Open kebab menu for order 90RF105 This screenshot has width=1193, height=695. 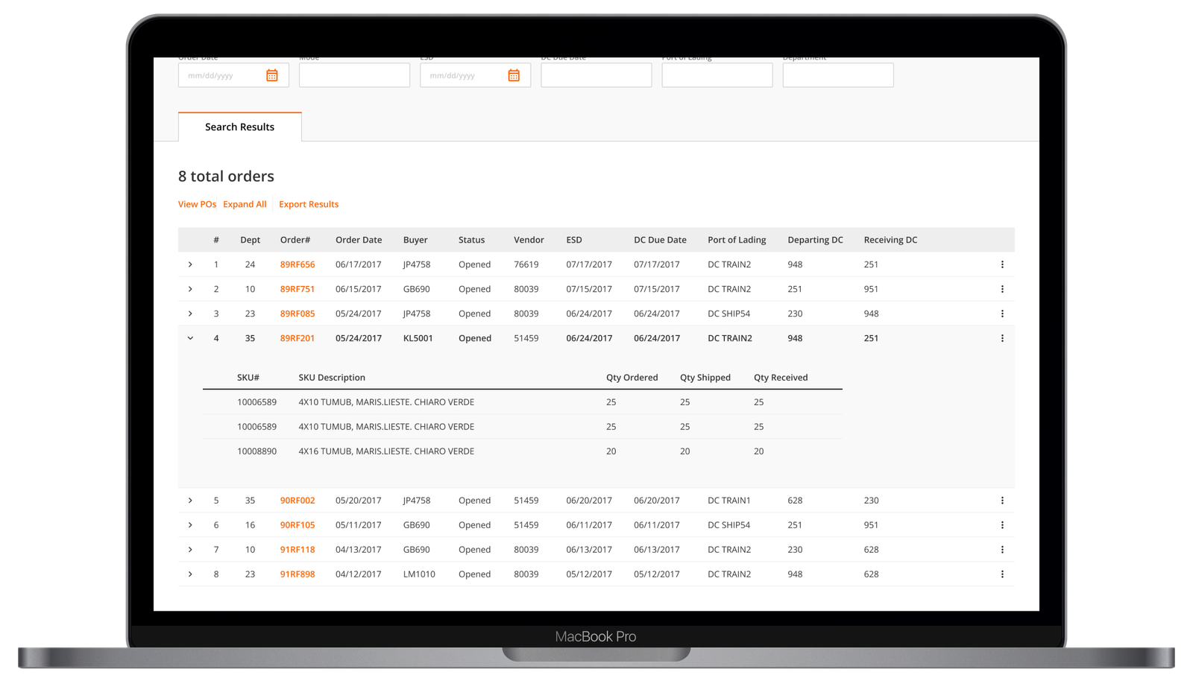1002,525
